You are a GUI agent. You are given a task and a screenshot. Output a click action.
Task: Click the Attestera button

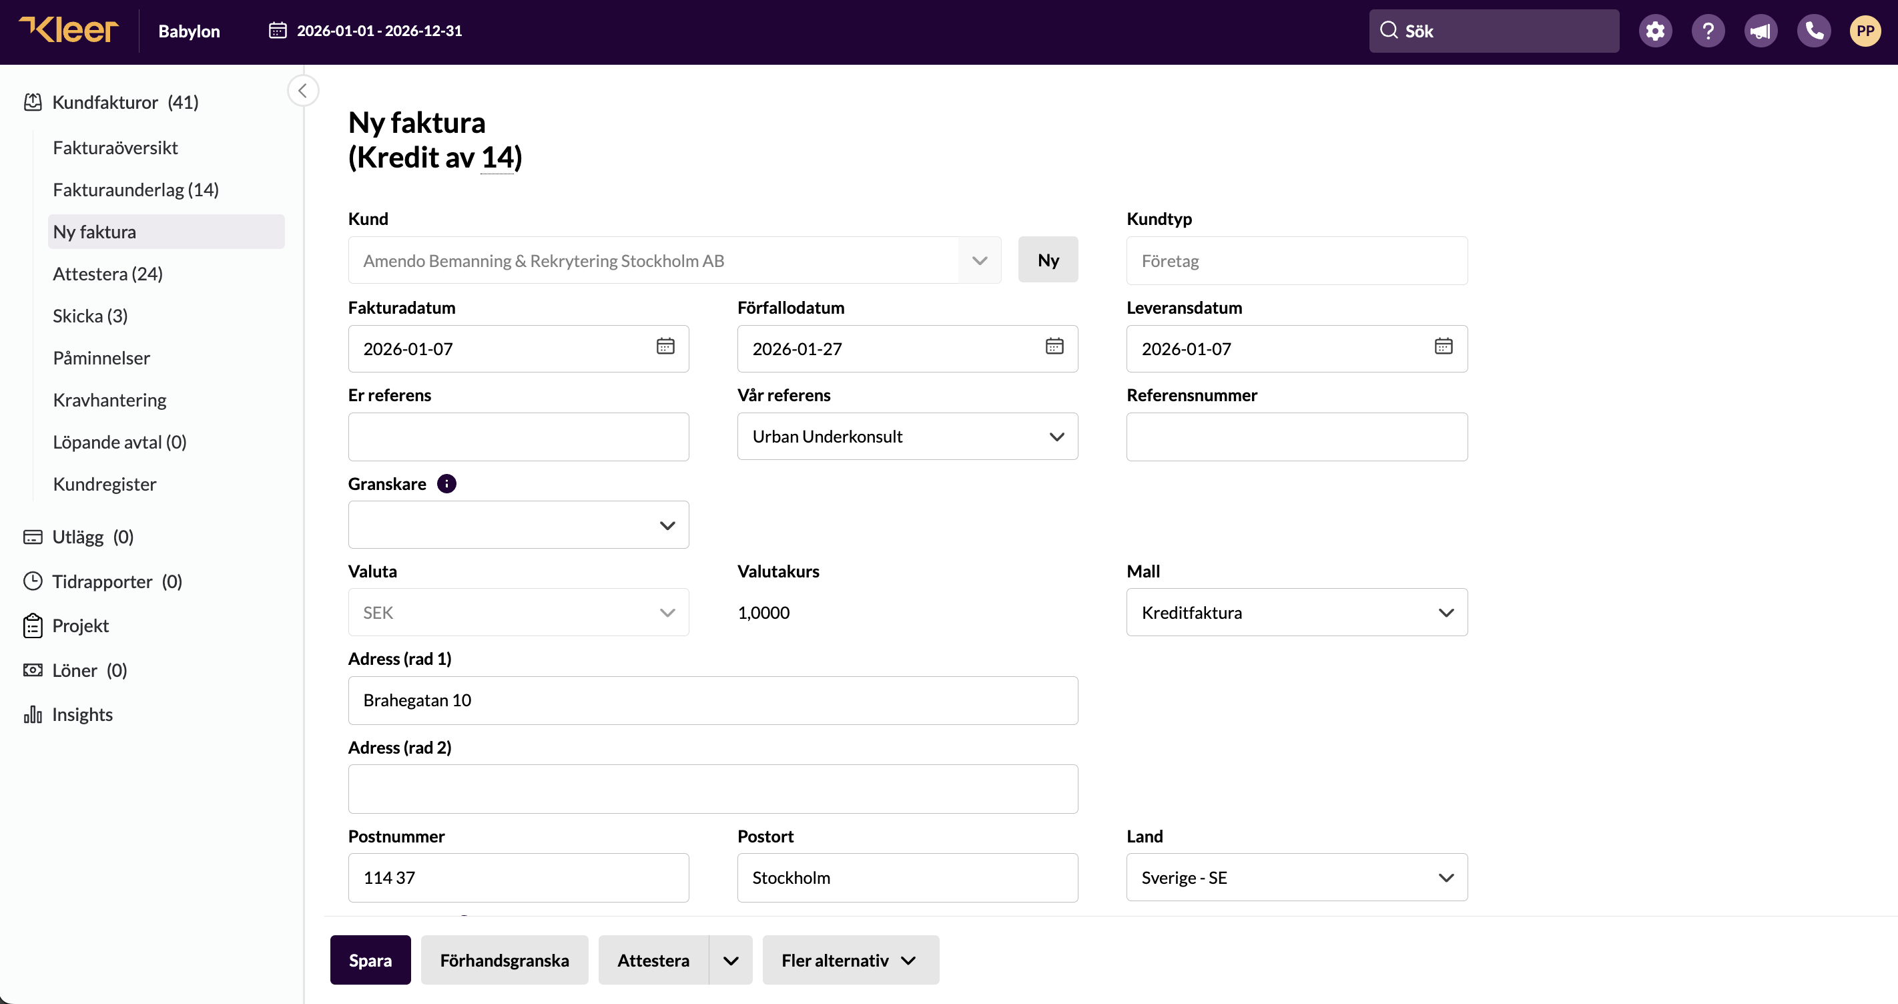coord(653,961)
